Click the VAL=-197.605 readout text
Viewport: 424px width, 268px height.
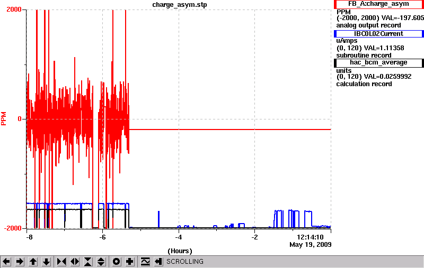[x=402, y=18]
